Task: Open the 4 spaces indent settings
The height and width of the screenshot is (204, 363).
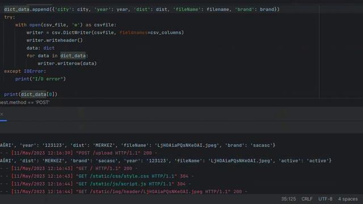Action: pyautogui.click(x=348, y=199)
